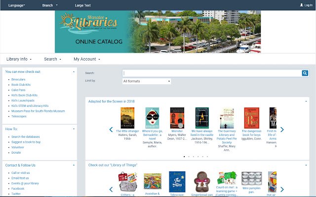Open Kid's STEM and Literacy Kits link

pyautogui.click(x=30, y=105)
